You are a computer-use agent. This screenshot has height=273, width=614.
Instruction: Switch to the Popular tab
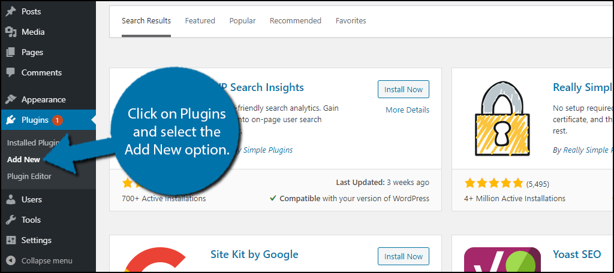coord(242,21)
